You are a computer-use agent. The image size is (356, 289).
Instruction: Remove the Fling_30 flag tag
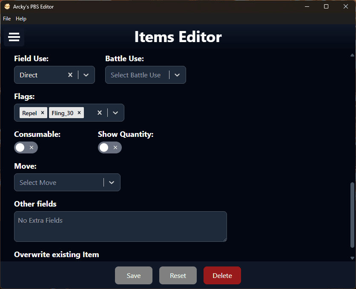pyautogui.click(x=79, y=113)
